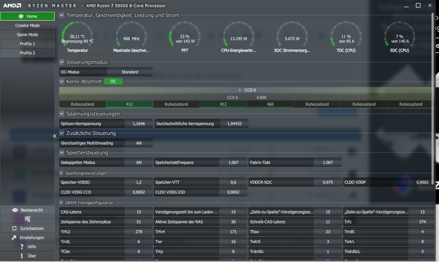Collapse the Kerne-Abschnitt section
Image resolution: width=439 pixels, height=262 pixels.
coord(62,81)
